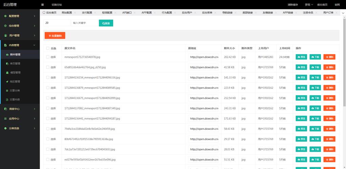Check the box for 1712844136154_mmexport1712844096336.jpg
Image resolution: width=346 pixels, height=169 pixels.
coord(48,77)
